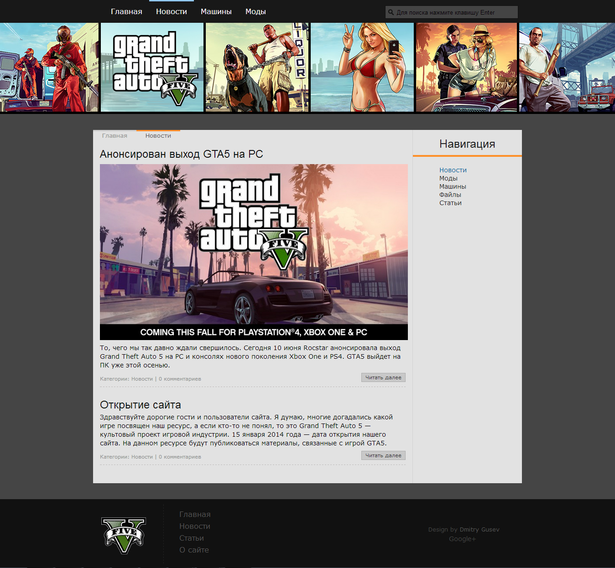Viewport: 615px width, 568px height.
Task: Click Читать далее under the GTA5 PC announcement
Action: pos(383,377)
